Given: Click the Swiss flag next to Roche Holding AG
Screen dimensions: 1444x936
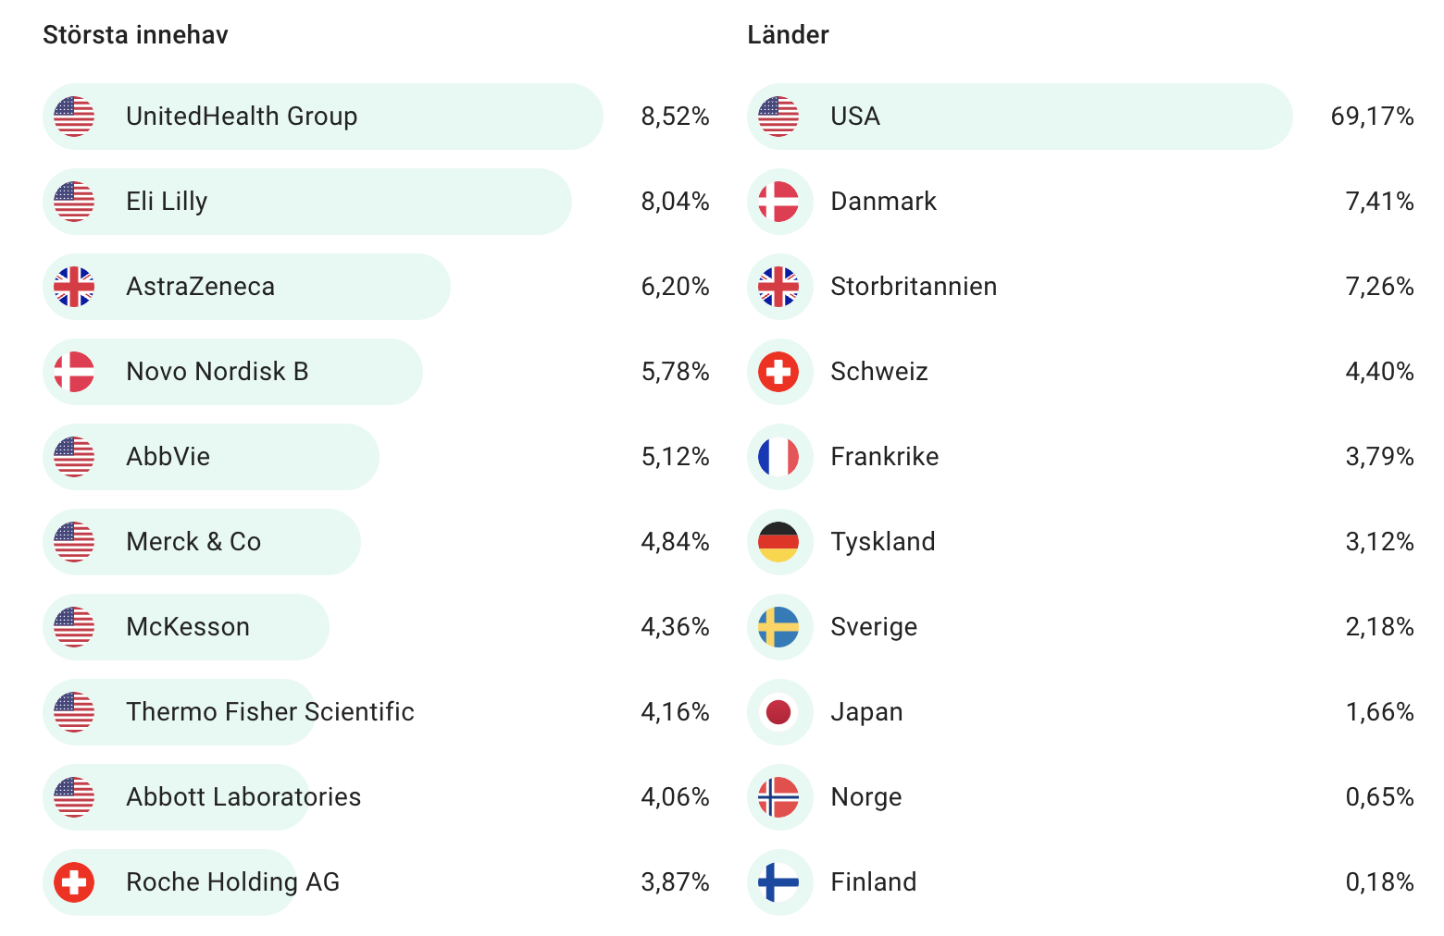Looking at the screenshot, I should (74, 882).
